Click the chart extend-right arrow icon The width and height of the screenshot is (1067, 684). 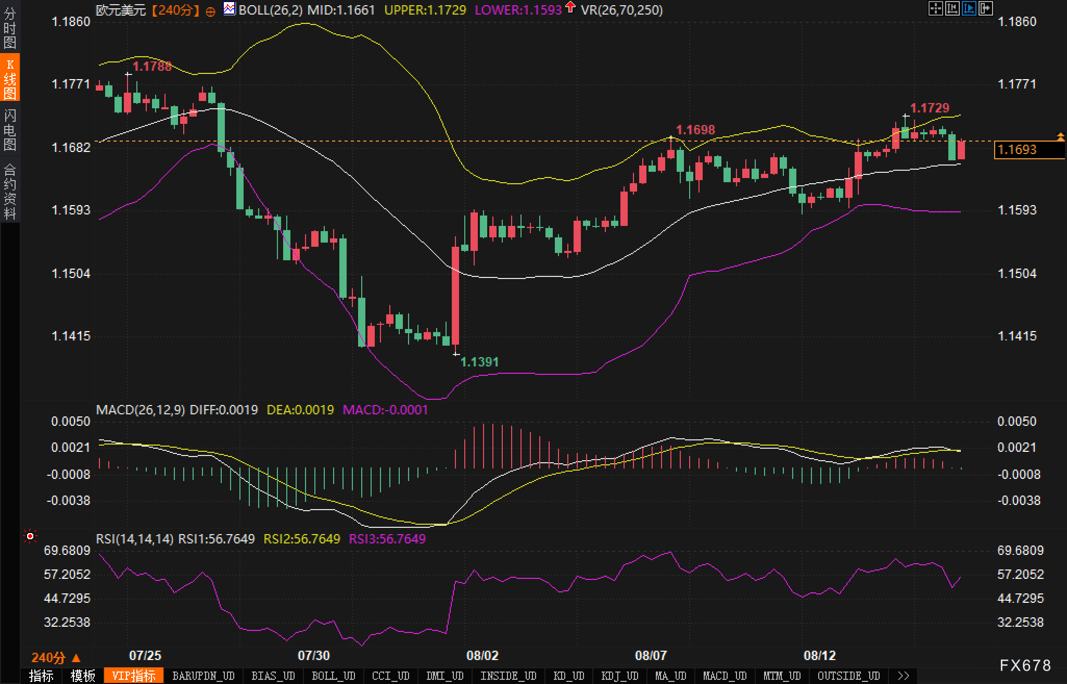pyautogui.click(x=985, y=8)
